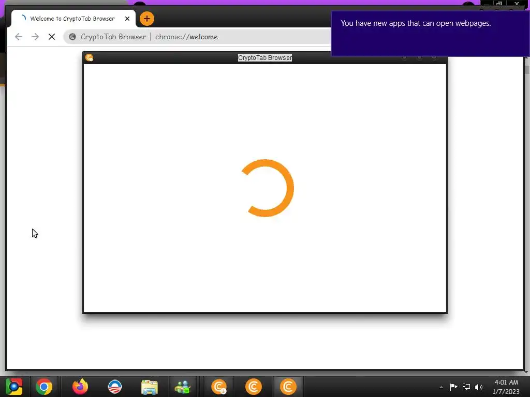This screenshot has height=397, width=530.
Task: Switch to the active CryptoTab Browser taskbar item
Action: point(288,387)
